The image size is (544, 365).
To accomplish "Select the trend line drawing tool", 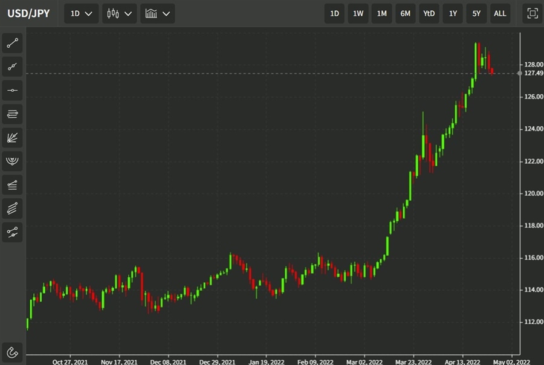I will 13,43.
